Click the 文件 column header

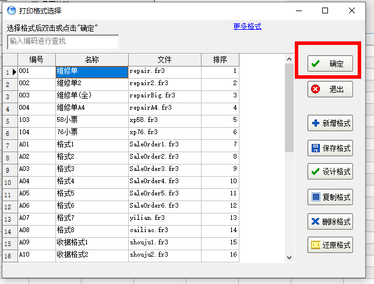tap(165, 59)
